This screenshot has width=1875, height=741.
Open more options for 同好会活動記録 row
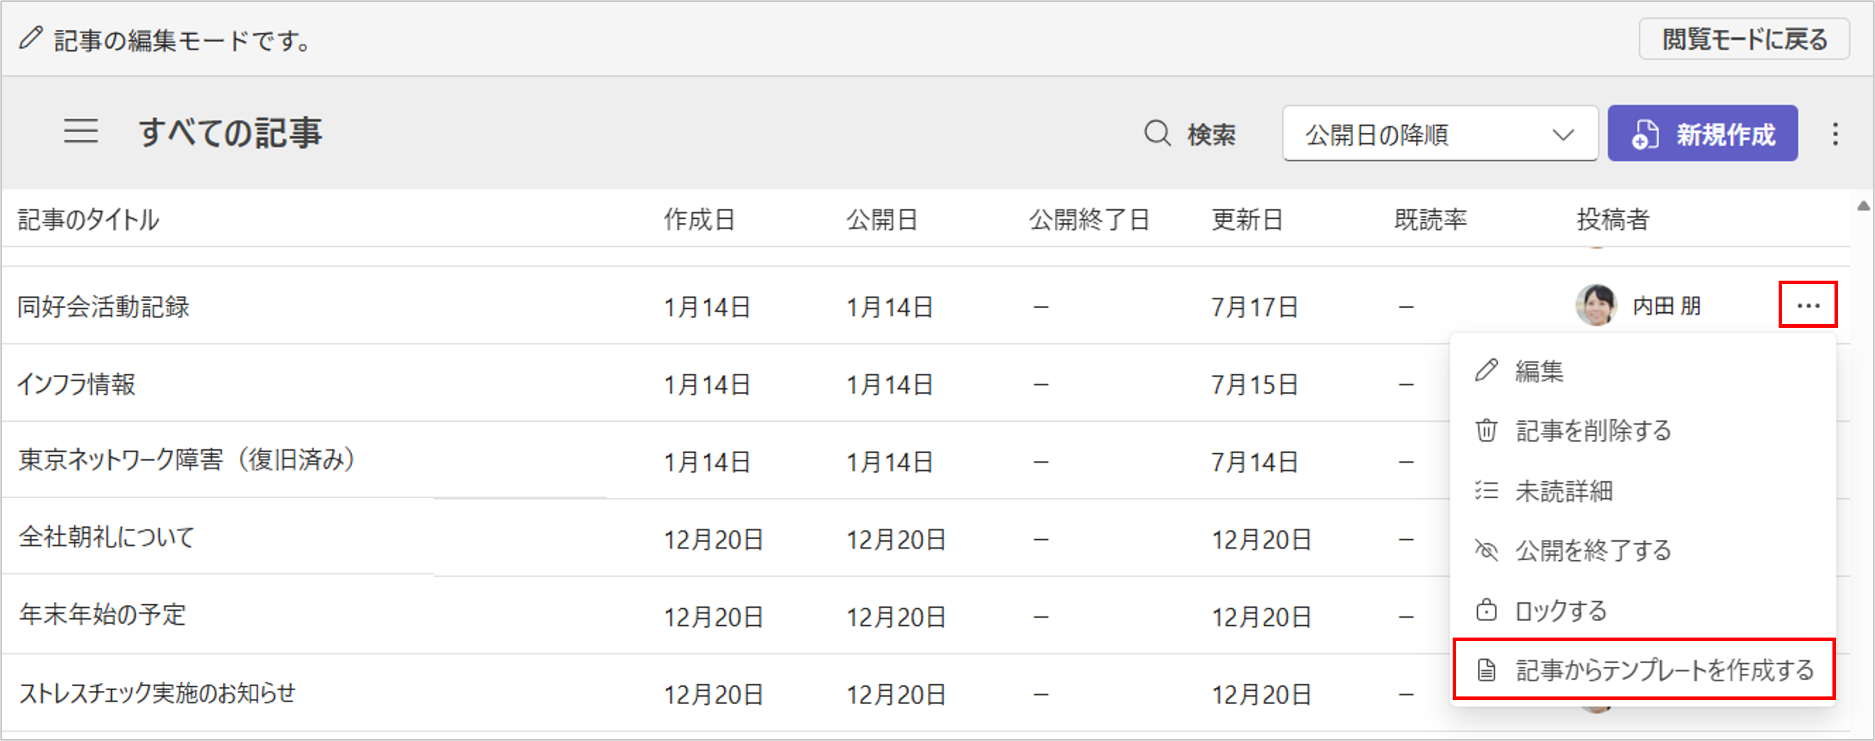[1808, 305]
